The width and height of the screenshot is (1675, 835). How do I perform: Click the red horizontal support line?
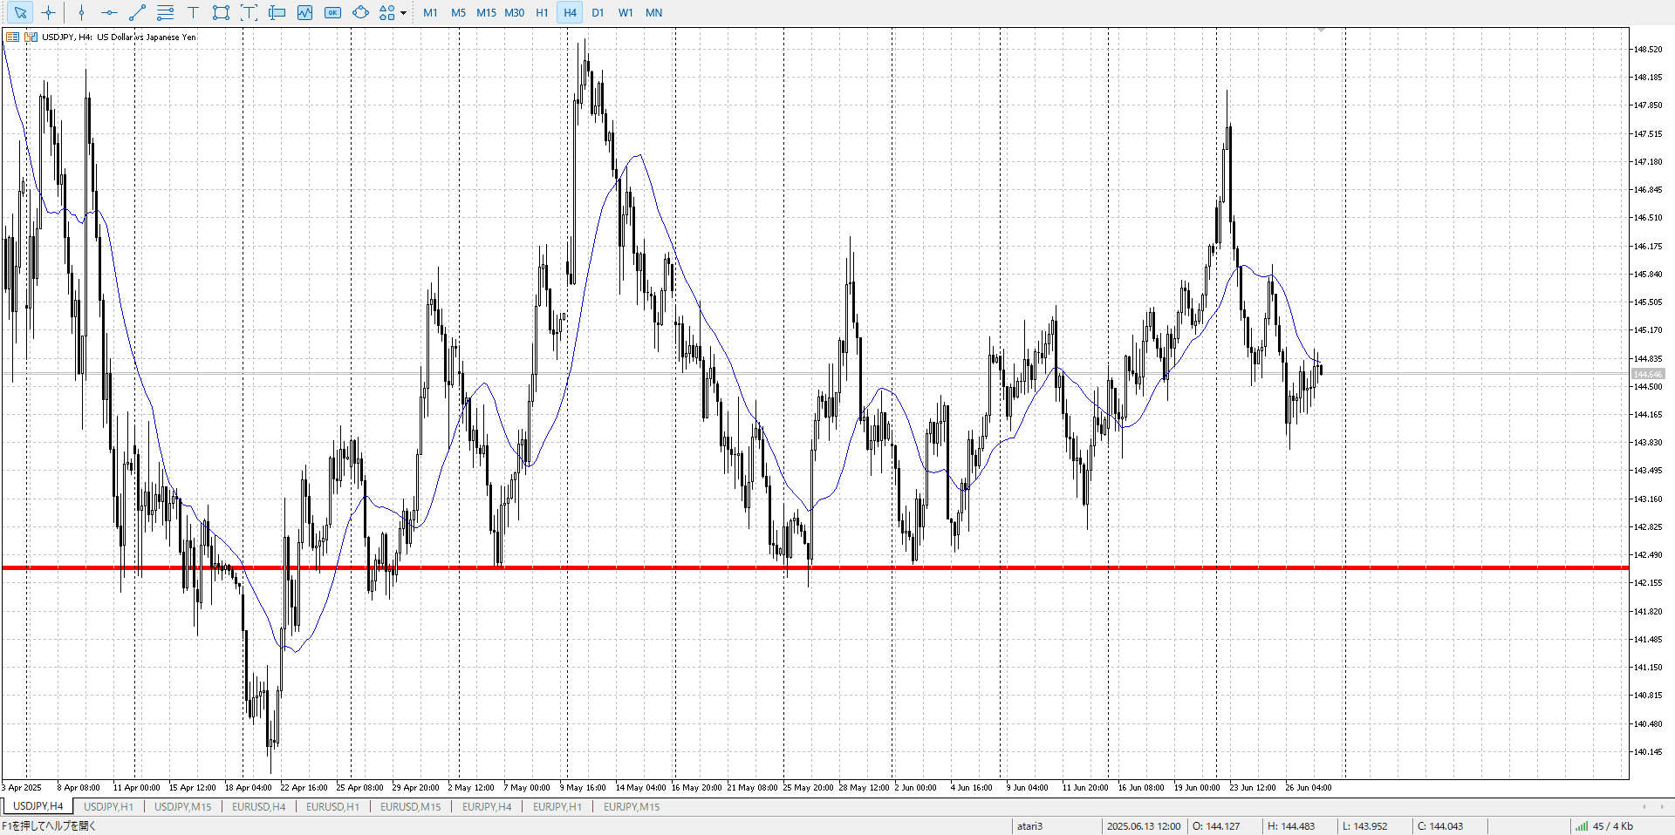[872, 567]
